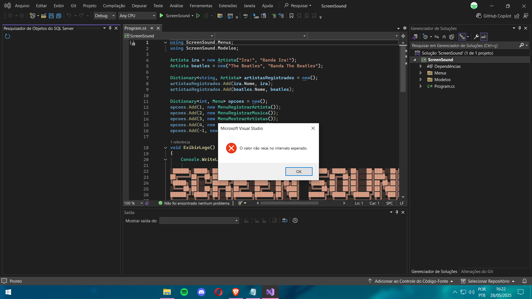Click the Properties wrench icon
Screen dimensions: 532x299
[476, 37]
